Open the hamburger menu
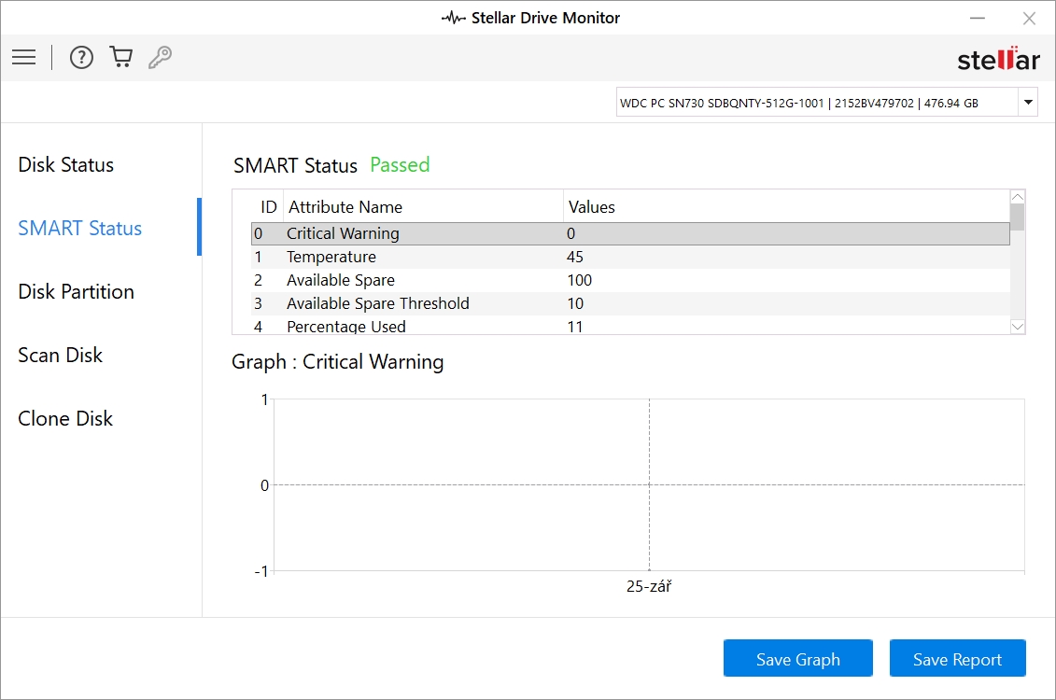 coord(24,58)
